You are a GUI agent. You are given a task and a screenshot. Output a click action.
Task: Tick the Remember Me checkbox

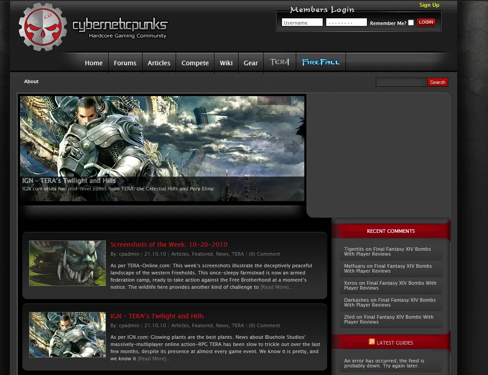pos(411,23)
